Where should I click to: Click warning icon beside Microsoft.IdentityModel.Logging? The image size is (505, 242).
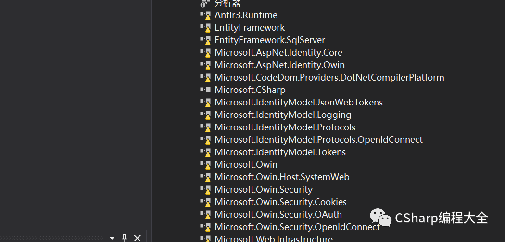coord(205,115)
